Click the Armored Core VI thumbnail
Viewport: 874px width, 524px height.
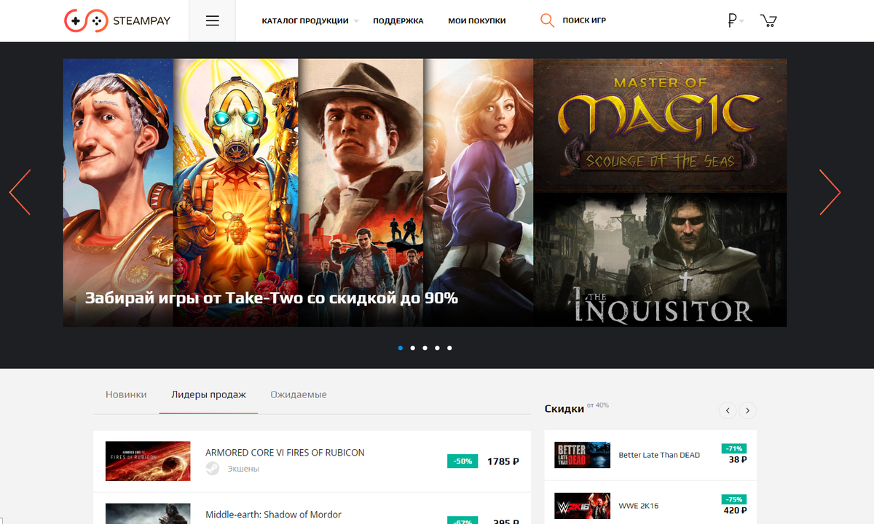coord(148,461)
